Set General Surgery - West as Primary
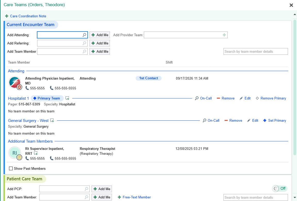This screenshot has height=201, width=297. (275, 121)
